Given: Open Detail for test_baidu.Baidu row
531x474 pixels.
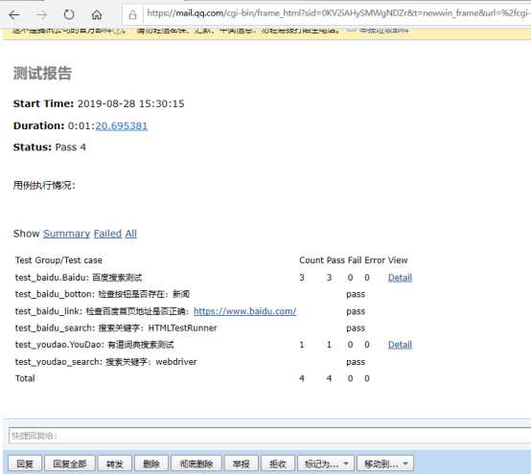Looking at the screenshot, I should tap(400, 278).
